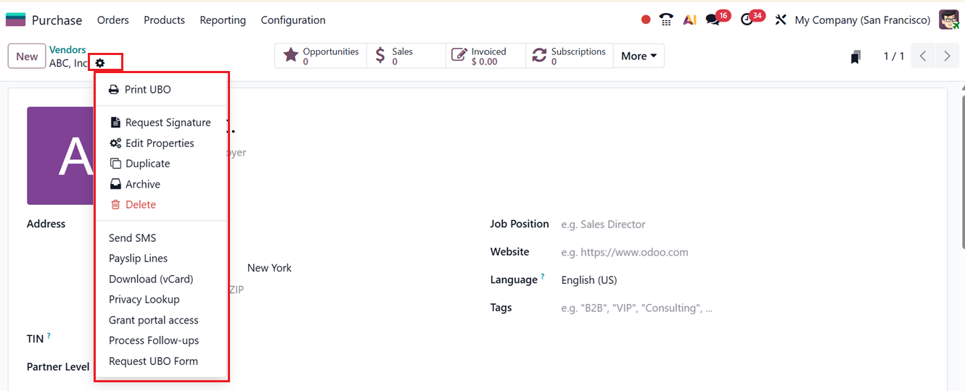Open the My Company (San Francisco) switcher

[862, 20]
